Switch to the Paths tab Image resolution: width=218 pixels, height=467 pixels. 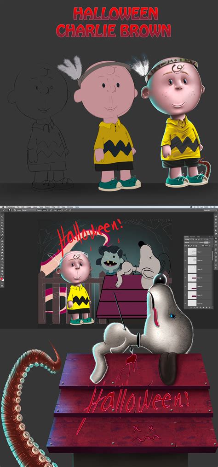click(198, 237)
